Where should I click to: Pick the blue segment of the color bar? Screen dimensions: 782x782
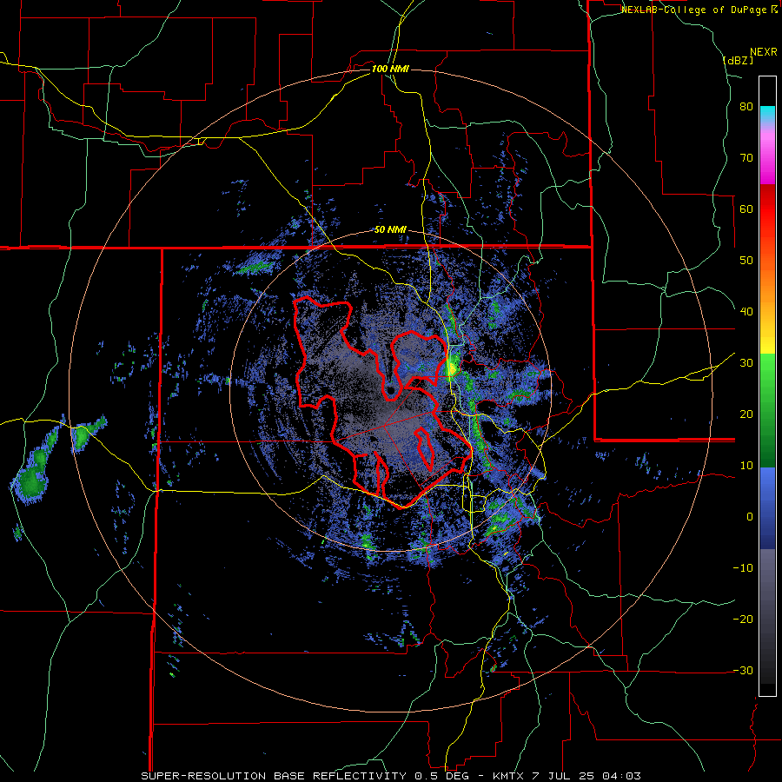pyautogui.click(x=767, y=507)
